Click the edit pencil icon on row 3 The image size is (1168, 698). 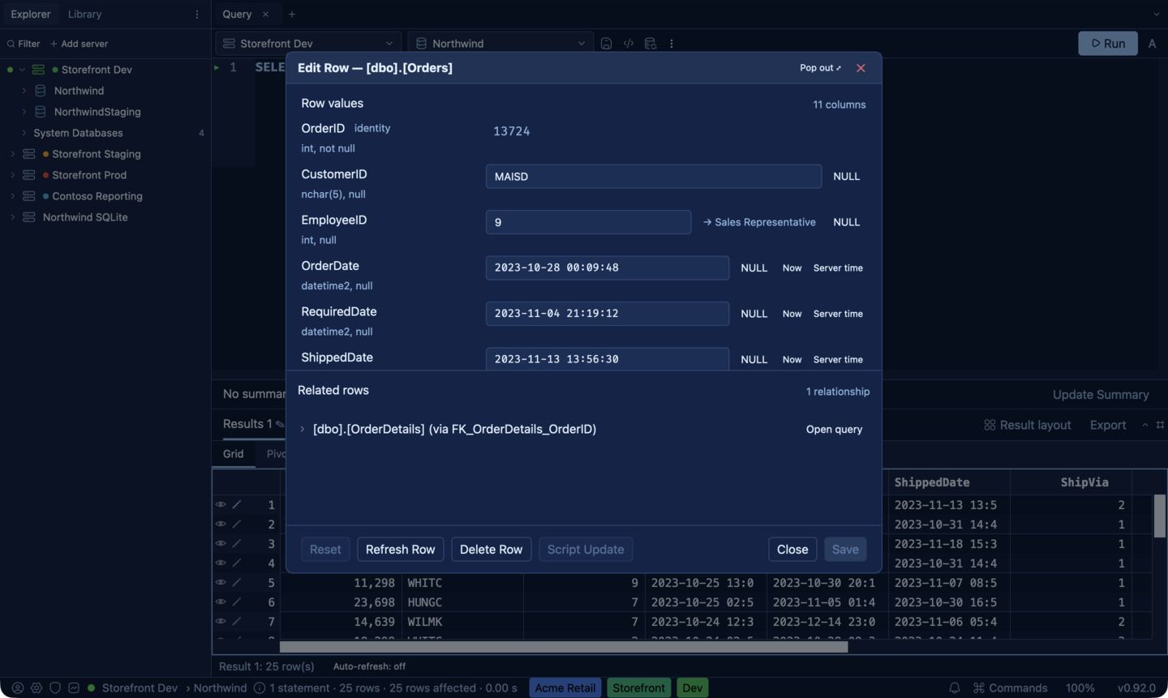click(237, 543)
